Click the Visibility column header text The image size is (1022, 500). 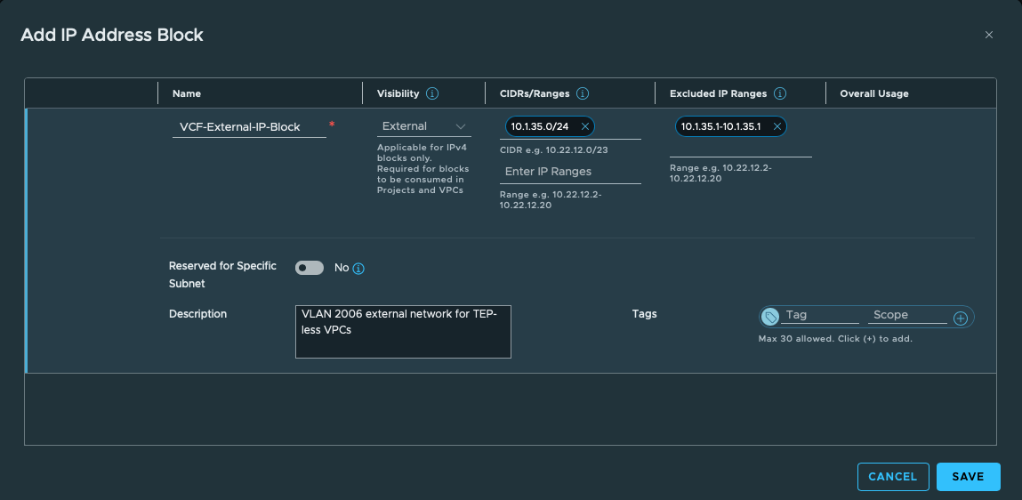[x=398, y=93]
